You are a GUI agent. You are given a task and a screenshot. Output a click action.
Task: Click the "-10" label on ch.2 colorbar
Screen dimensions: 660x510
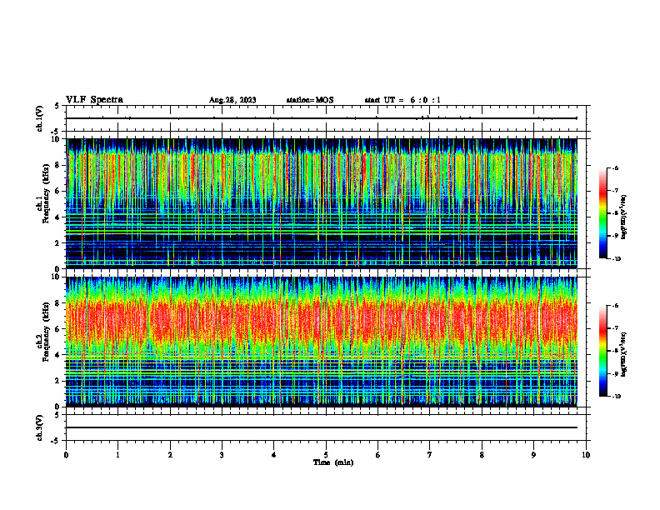pos(616,396)
